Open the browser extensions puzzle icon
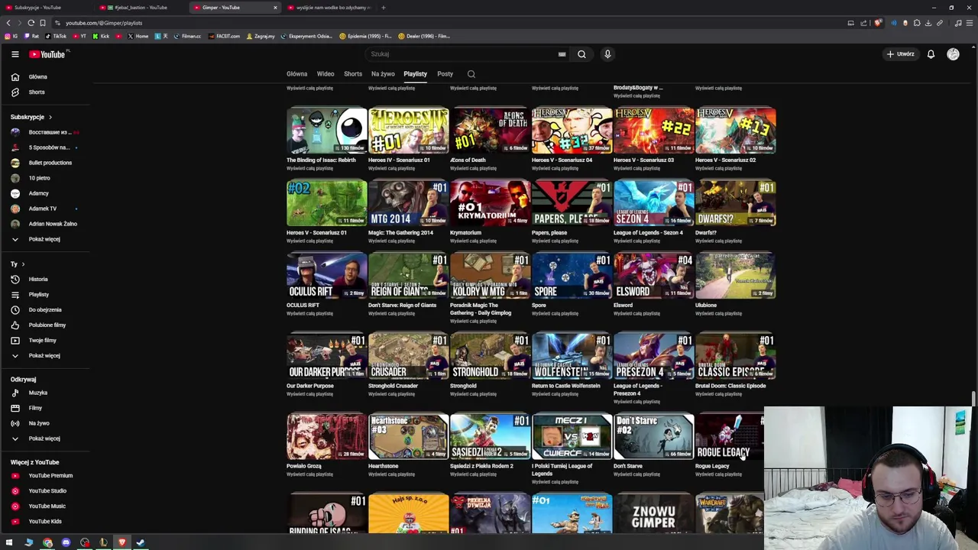The image size is (978, 550). 917,23
